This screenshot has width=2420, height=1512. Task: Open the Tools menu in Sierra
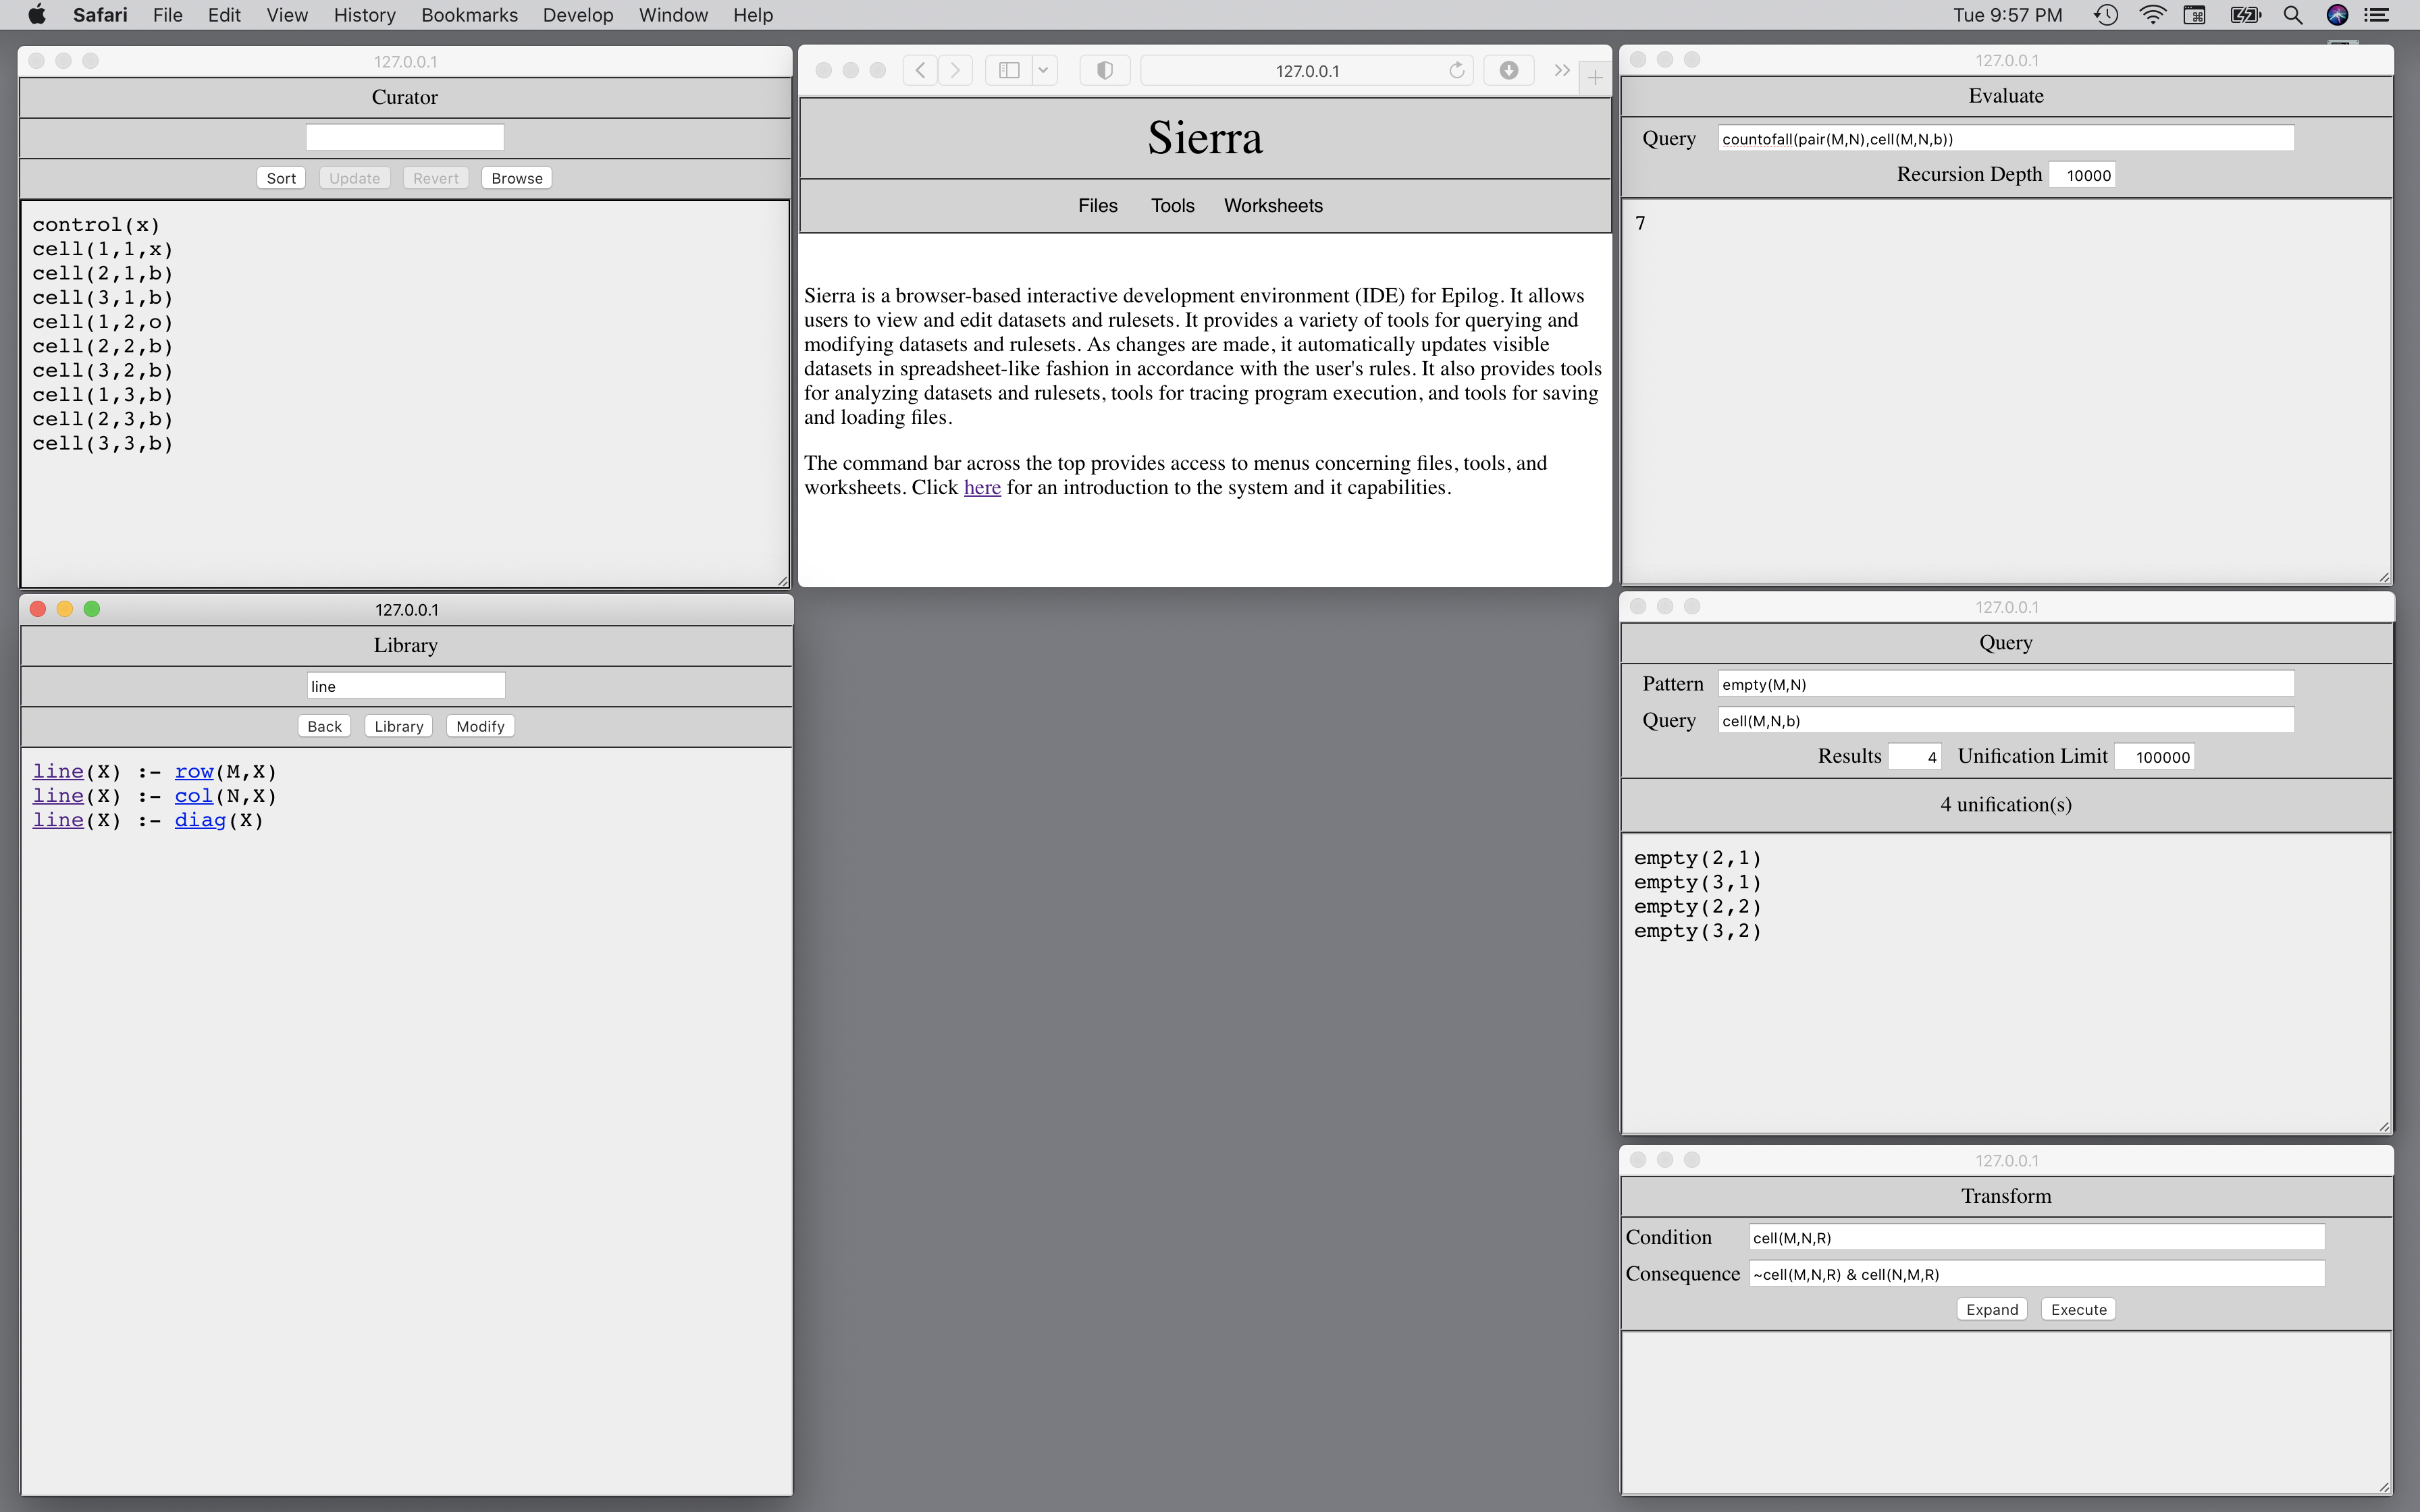[x=1172, y=205]
